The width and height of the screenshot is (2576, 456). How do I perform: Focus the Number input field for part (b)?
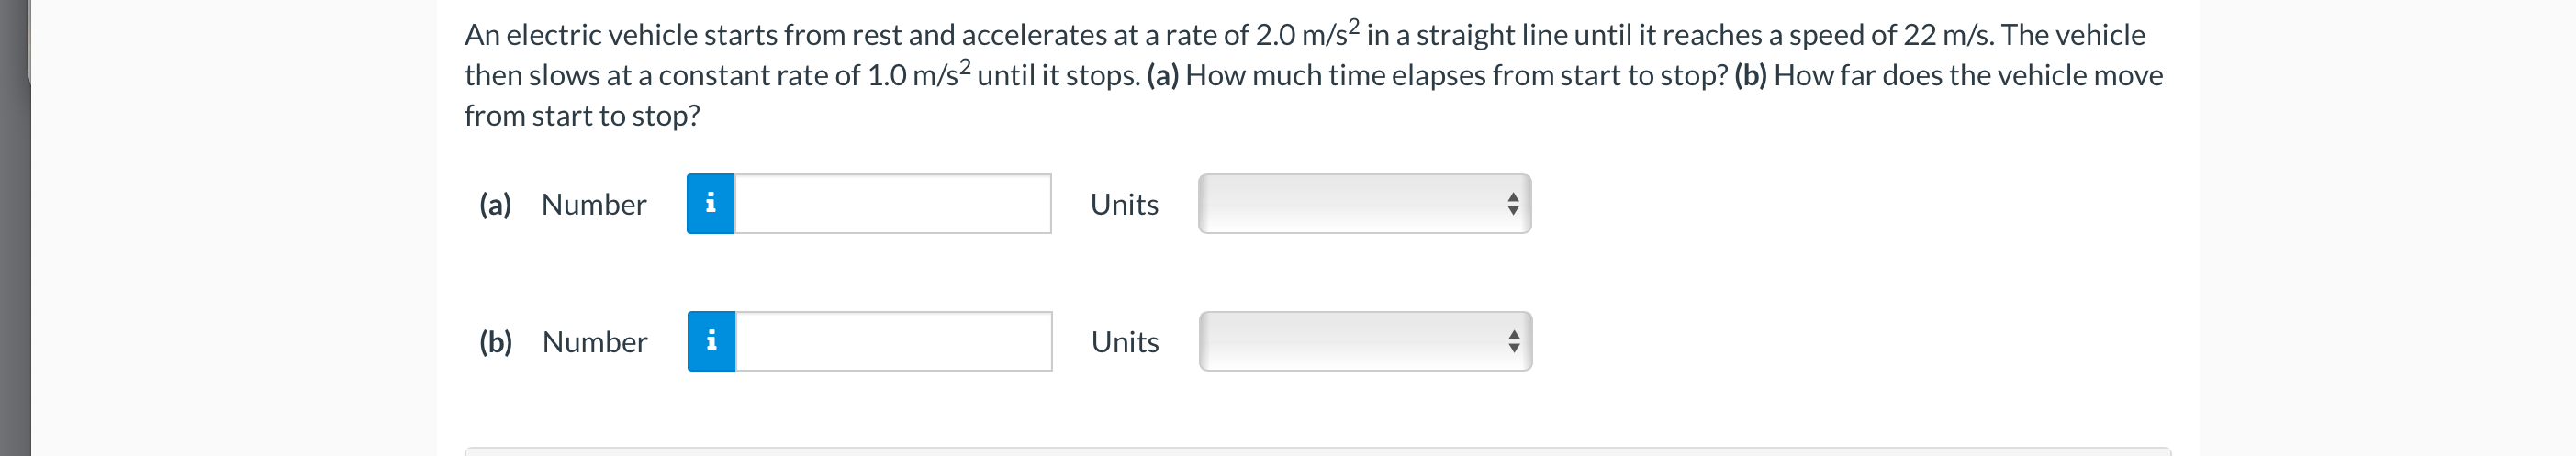894,341
